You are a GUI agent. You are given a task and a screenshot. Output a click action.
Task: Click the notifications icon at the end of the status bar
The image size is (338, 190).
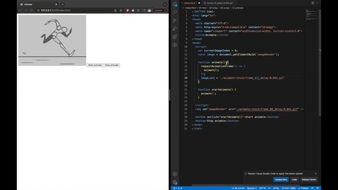pos(317,188)
